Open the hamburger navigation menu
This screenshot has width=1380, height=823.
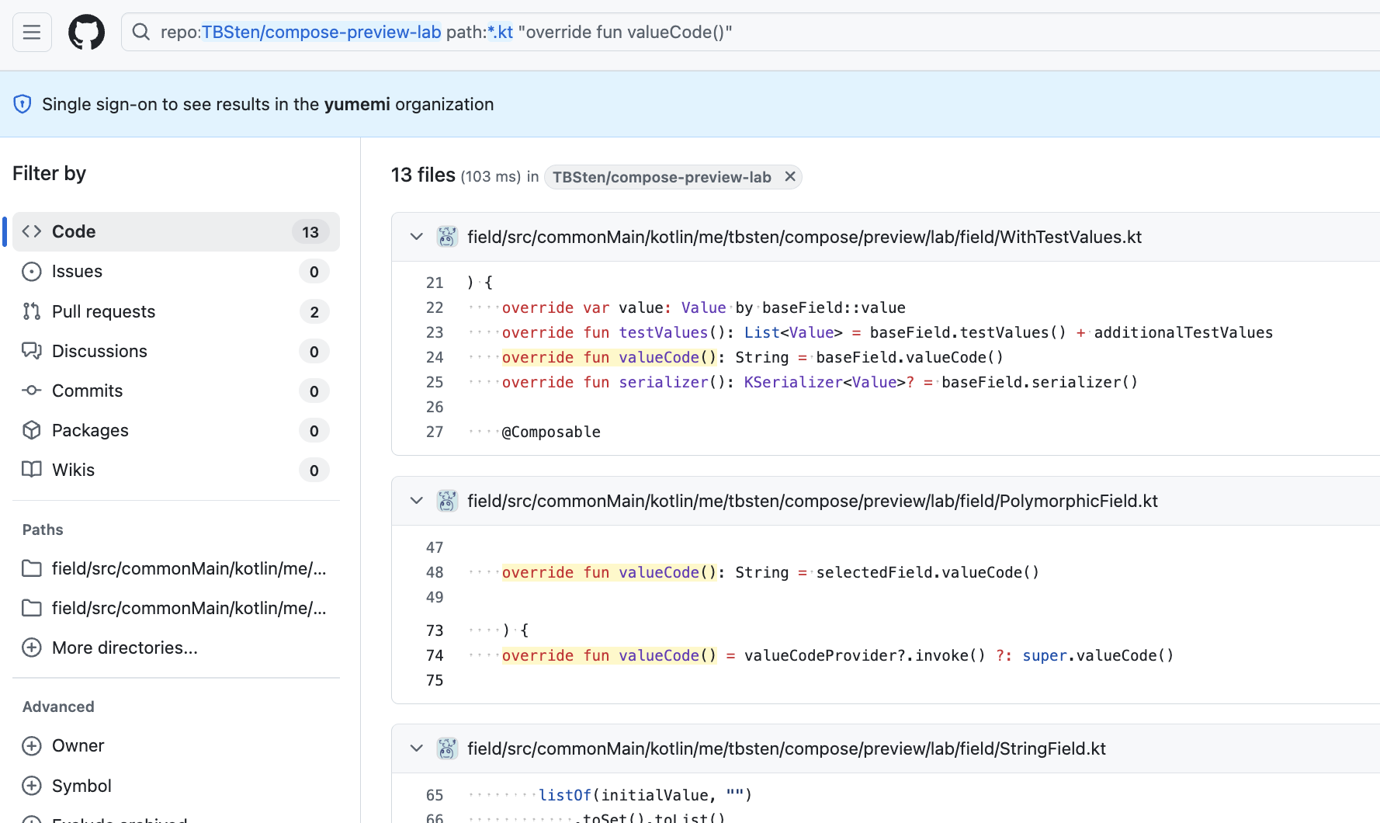[32, 32]
